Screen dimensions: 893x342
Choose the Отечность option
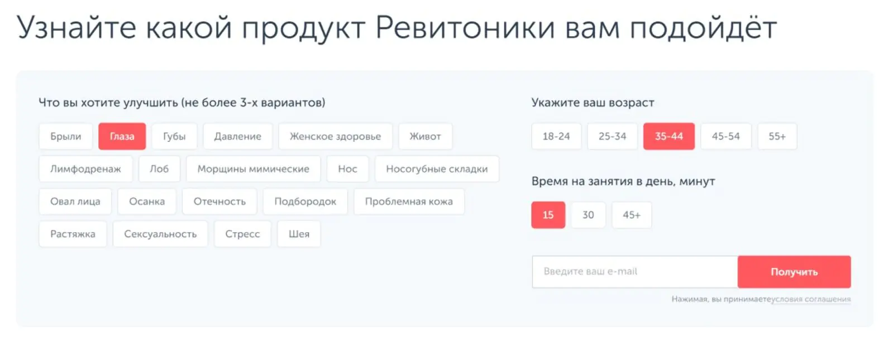click(x=219, y=201)
